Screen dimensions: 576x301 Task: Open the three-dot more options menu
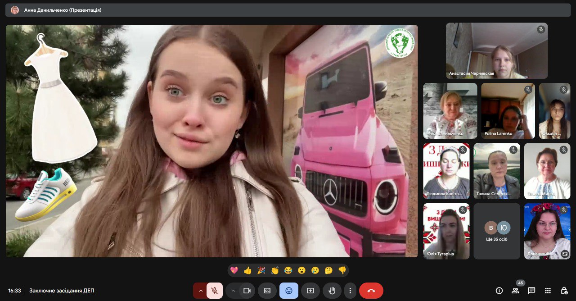click(350, 291)
